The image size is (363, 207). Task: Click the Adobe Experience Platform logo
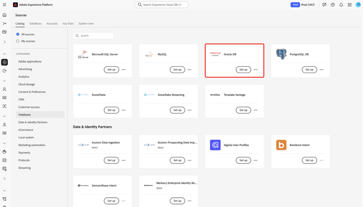tap(15, 5)
